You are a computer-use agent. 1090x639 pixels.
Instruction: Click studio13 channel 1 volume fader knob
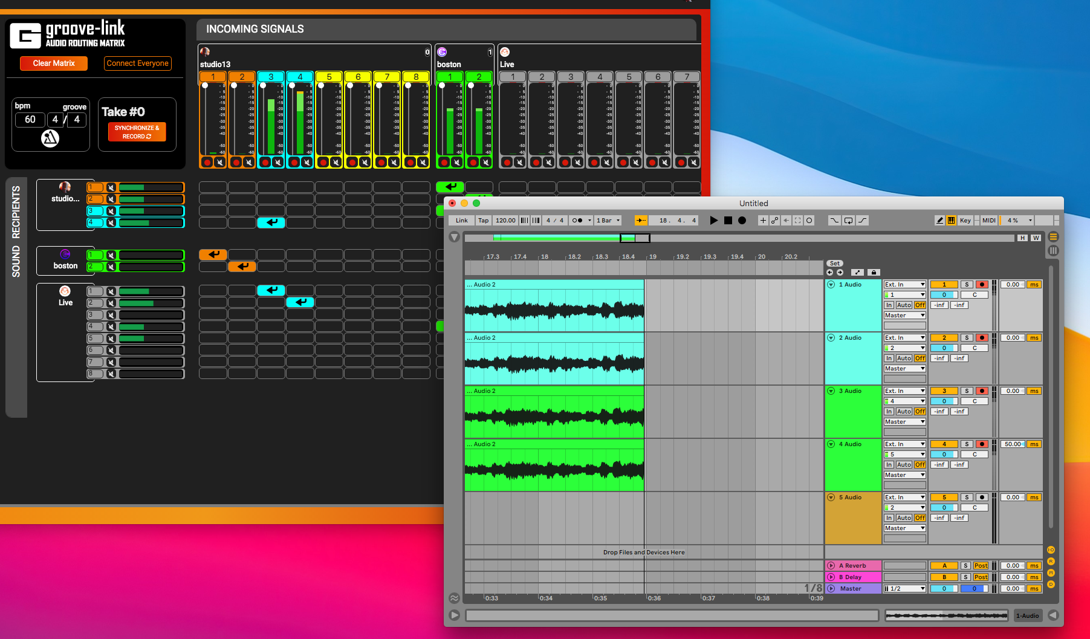[205, 86]
